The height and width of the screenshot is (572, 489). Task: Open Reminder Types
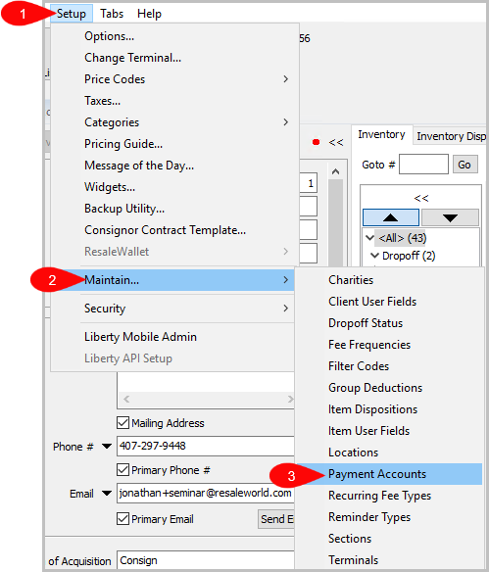click(x=389, y=517)
